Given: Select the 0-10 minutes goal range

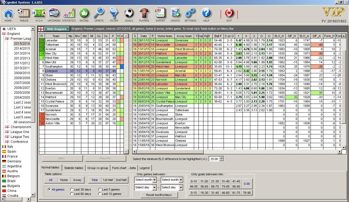Looking at the screenshot, I should click(x=194, y=181).
